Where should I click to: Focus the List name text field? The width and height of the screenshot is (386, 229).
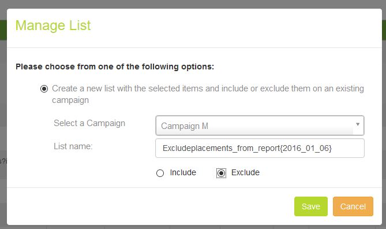coord(260,148)
